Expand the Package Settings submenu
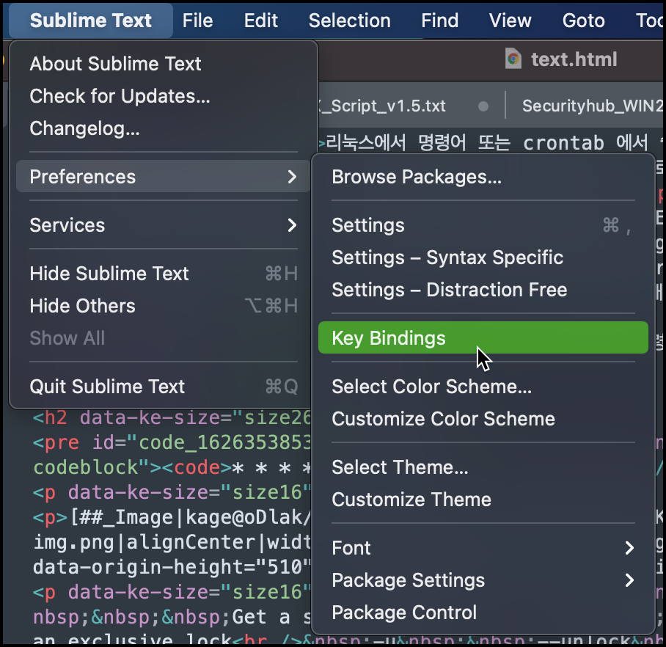666x647 pixels. coord(483,580)
